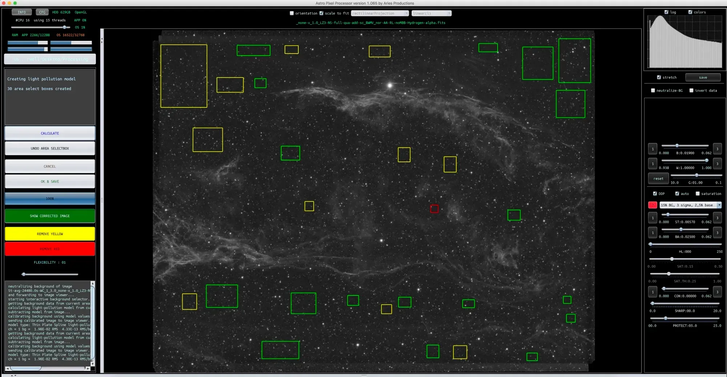Click the '1' button beside the CON:0.00000 slider
The width and height of the screenshot is (727, 377).
652,292
